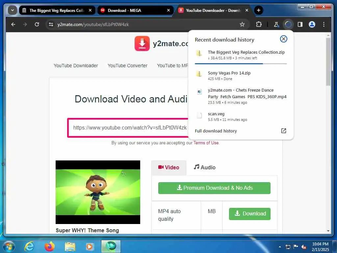Switch to the Download - MEGA tab
Viewport: 337px width, 253px height.
coord(135,10)
